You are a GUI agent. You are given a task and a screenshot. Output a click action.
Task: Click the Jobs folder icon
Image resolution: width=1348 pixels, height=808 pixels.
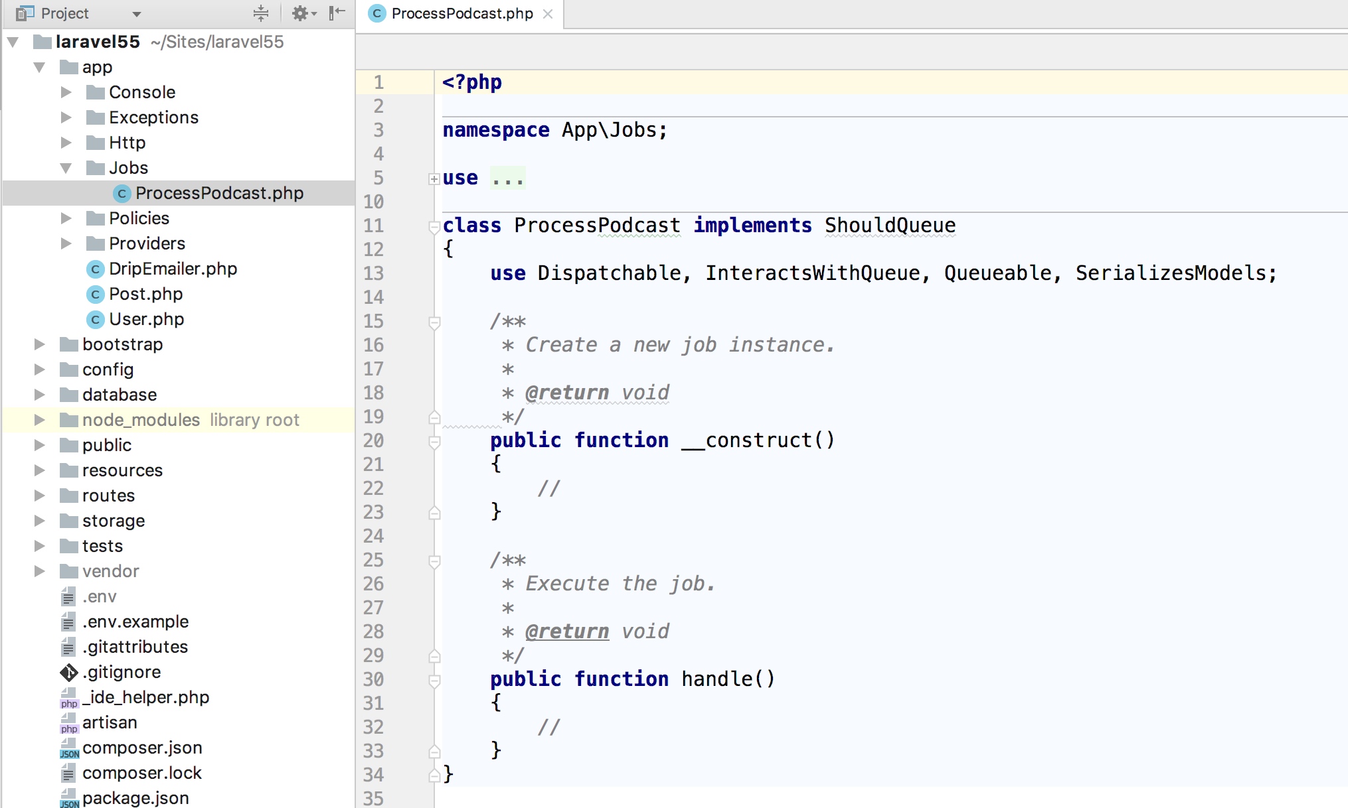click(x=96, y=168)
